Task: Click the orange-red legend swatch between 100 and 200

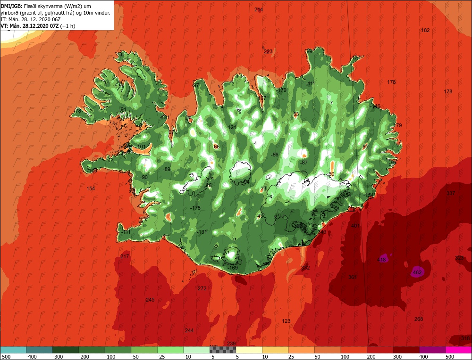Action: point(354,350)
